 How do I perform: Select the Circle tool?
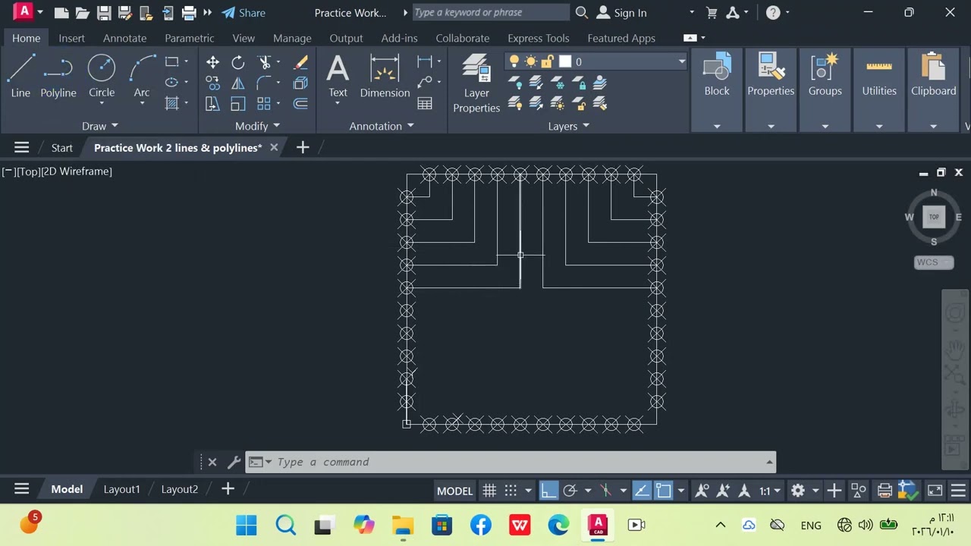(x=102, y=76)
